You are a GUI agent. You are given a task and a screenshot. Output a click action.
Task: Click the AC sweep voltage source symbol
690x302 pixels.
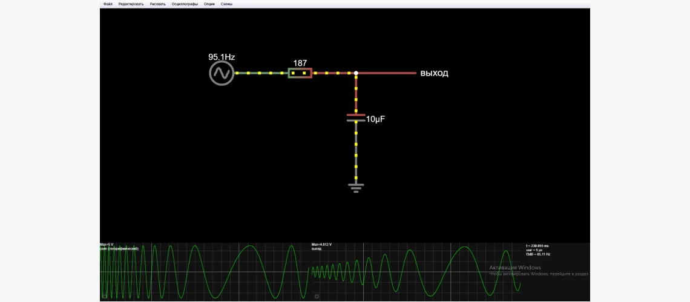(222, 74)
